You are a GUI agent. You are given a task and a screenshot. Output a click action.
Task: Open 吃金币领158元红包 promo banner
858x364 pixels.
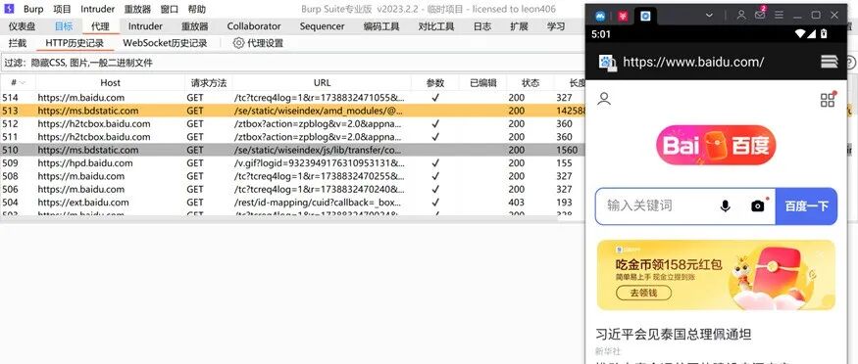[x=716, y=275]
